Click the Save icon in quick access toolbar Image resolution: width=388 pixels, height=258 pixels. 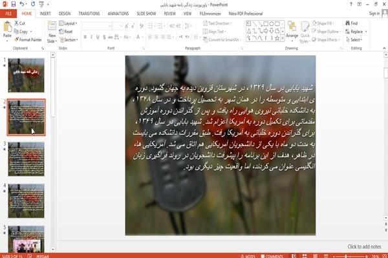14,5
